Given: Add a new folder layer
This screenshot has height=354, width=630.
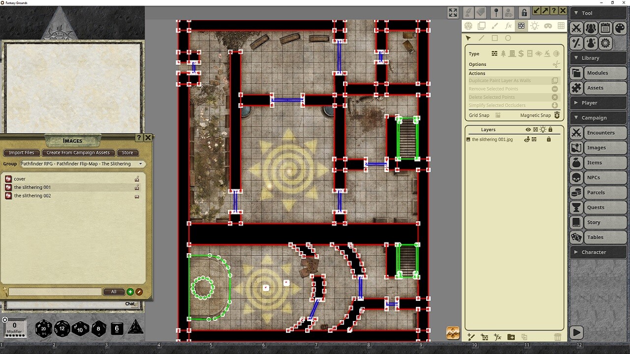Looking at the screenshot, I should (511, 337).
